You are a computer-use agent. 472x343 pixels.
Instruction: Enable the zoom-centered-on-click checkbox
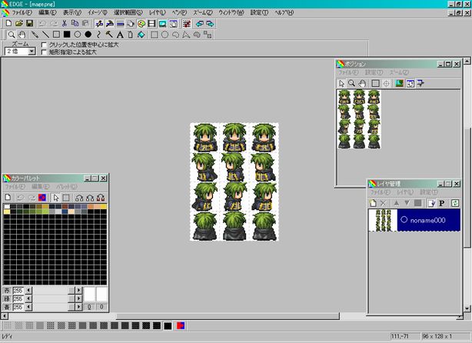44,45
